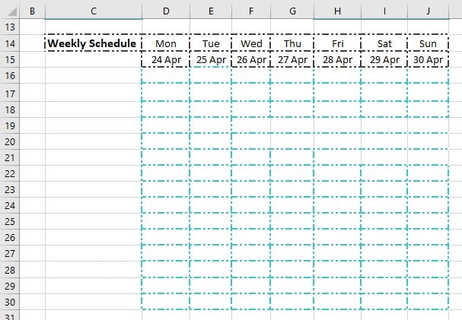
Task: Select column G header
Action: (292, 11)
